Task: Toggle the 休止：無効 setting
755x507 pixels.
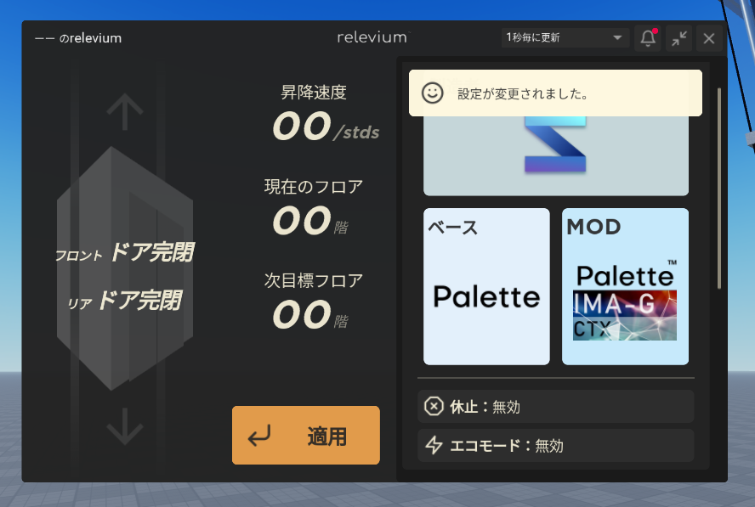Action: 556,407
